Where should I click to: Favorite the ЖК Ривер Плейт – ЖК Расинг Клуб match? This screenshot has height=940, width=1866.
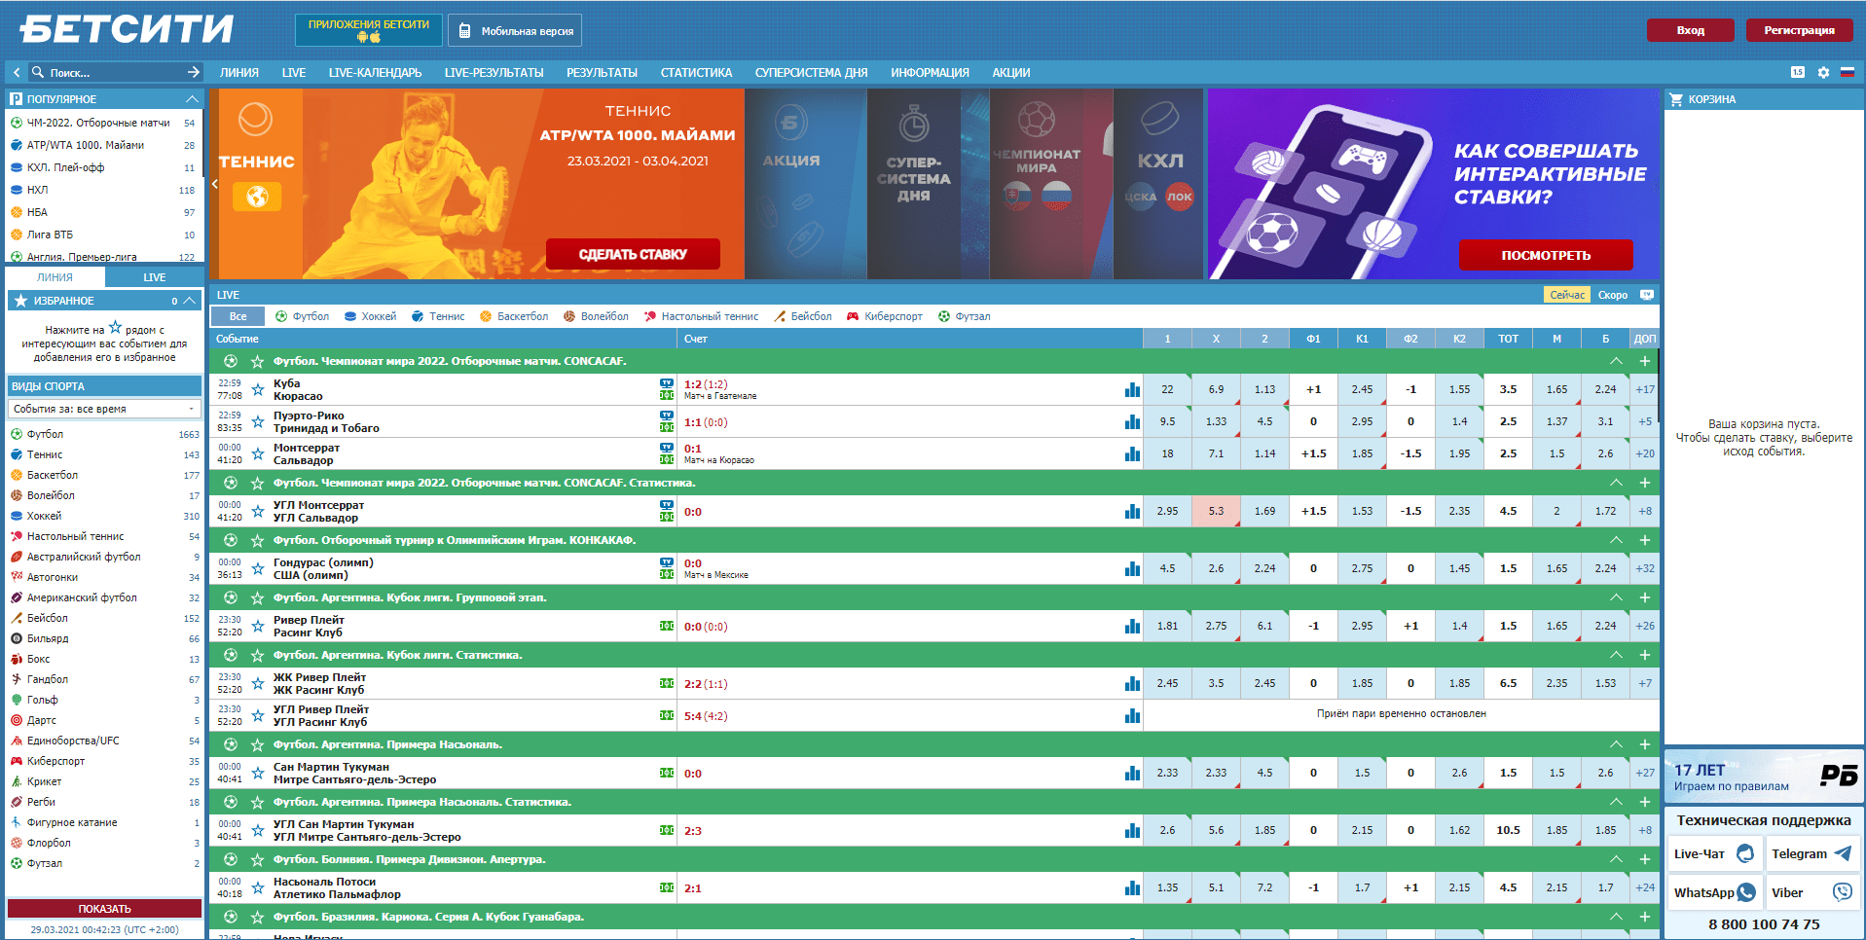pyautogui.click(x=258, y=683)
